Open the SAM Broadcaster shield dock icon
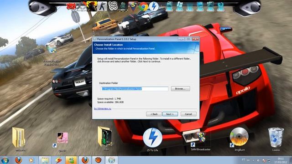The image size is (292, 164). click(133, 6)
